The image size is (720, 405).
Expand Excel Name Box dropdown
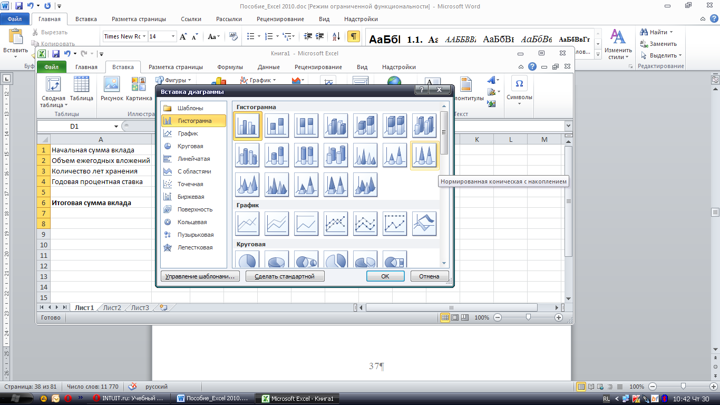click(x=116, y=127)
